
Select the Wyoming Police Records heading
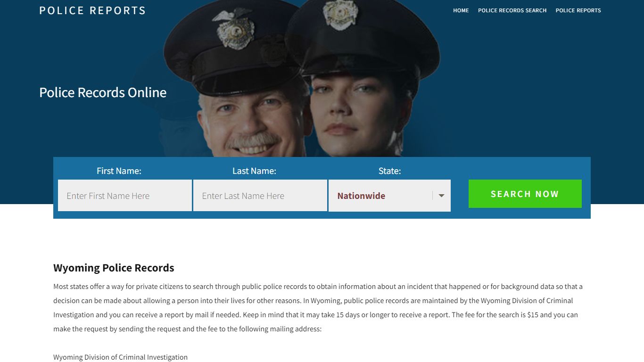pyautogui.click(x=114, y=268)
